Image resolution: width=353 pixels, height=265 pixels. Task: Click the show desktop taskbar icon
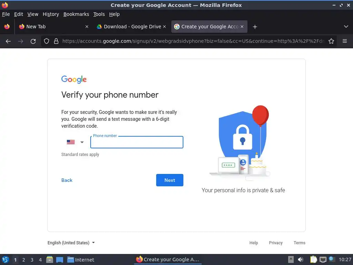(x=60, y=260)
